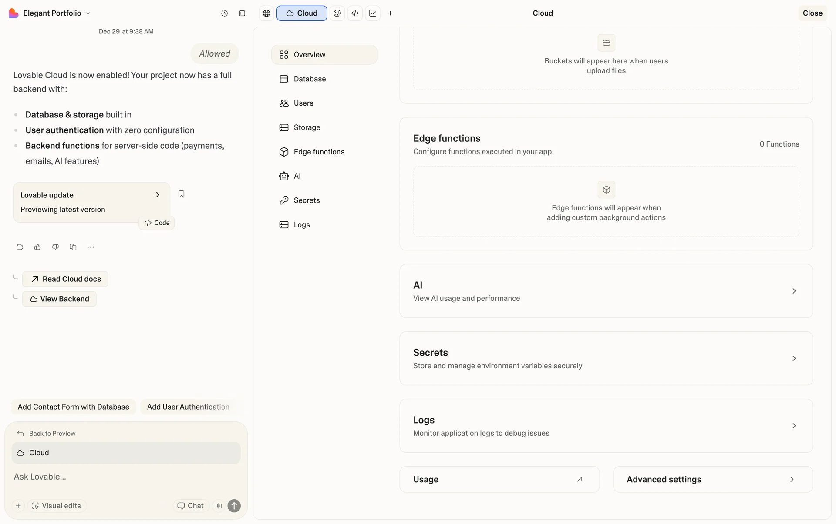The width and height of the screenshot is (836, 524).
Task: Click the Read Cloud docs link
Action: click(65, 279)
